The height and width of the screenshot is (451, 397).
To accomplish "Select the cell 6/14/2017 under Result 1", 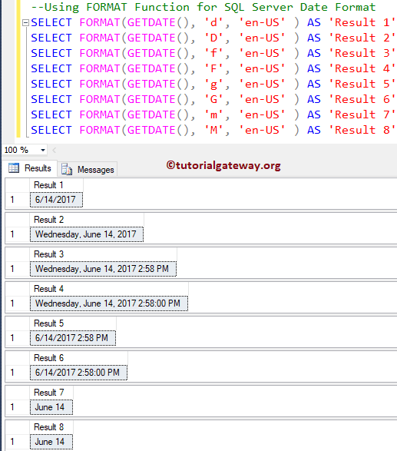I will [56, 200].
